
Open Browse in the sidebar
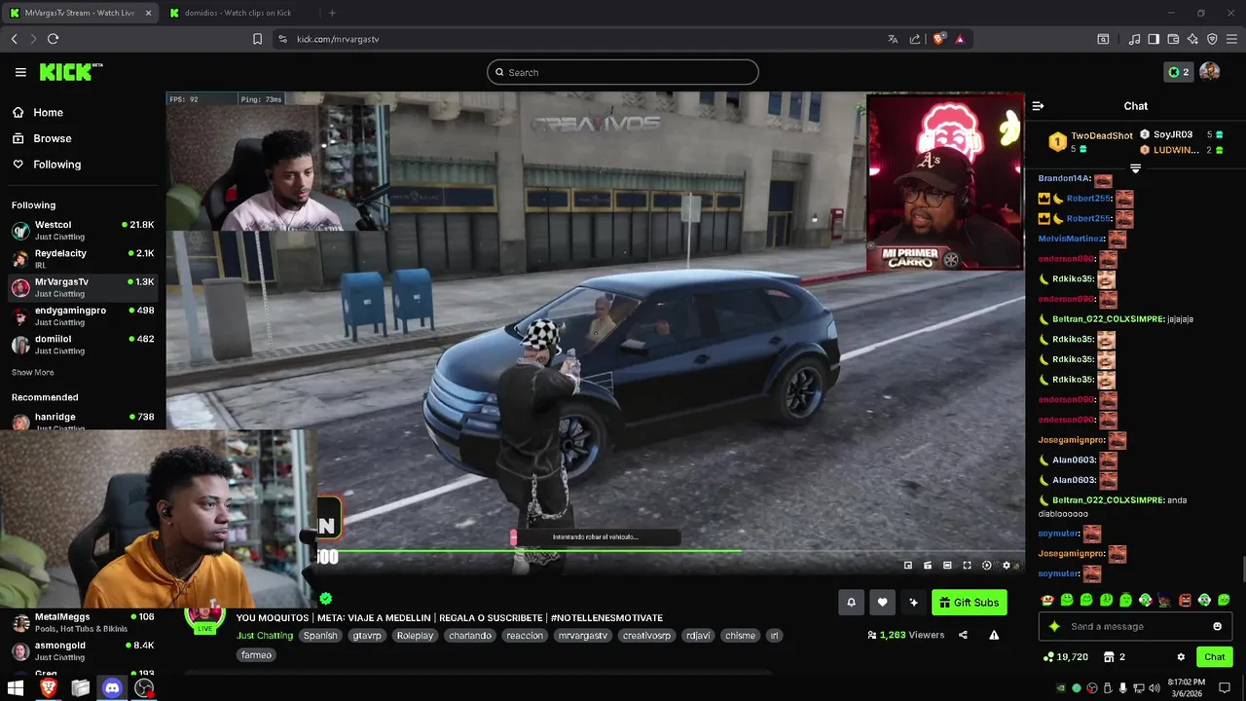point(42,138)
